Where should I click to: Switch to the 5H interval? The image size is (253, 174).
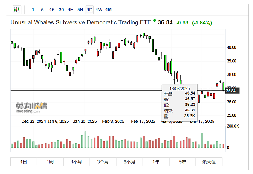[x=80, y=10]
